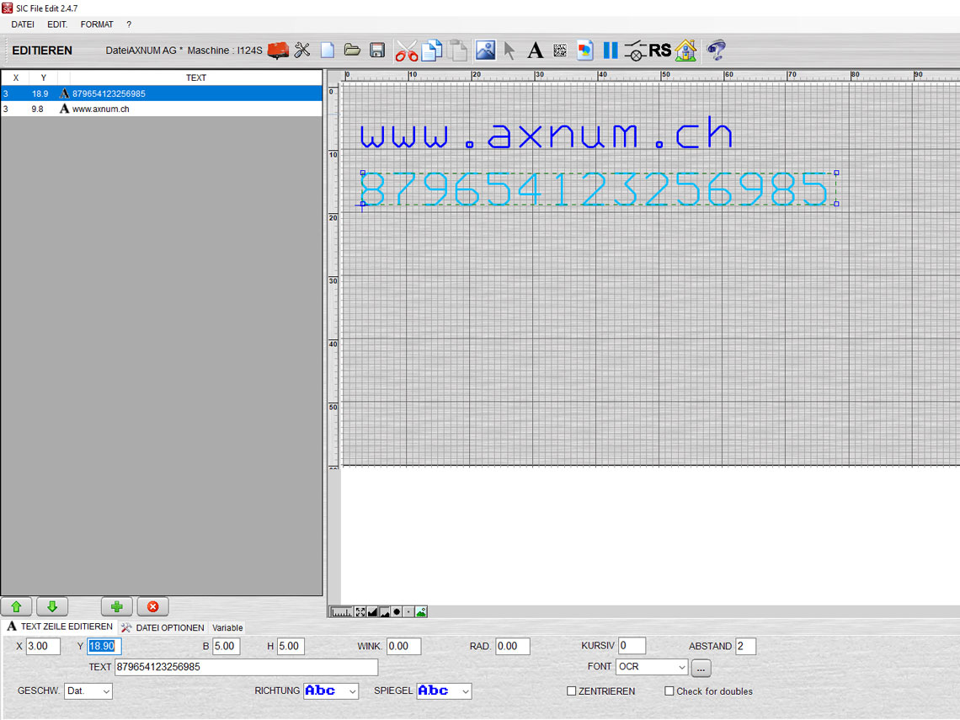The image size is (960, 720).
Task: Click the RS serial icon in toolbar
Action: [660, 51]
